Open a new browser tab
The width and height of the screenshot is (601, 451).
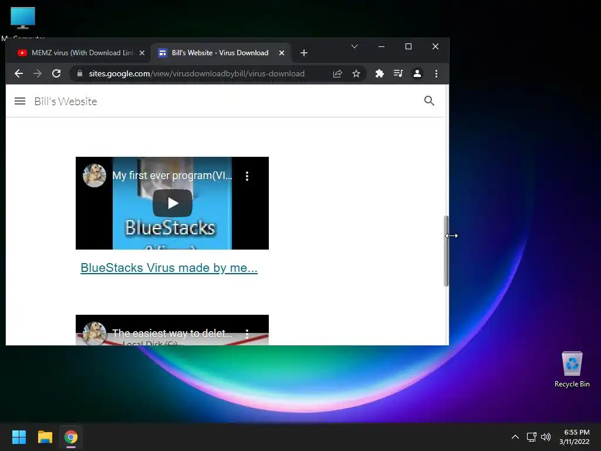[304, 53]
